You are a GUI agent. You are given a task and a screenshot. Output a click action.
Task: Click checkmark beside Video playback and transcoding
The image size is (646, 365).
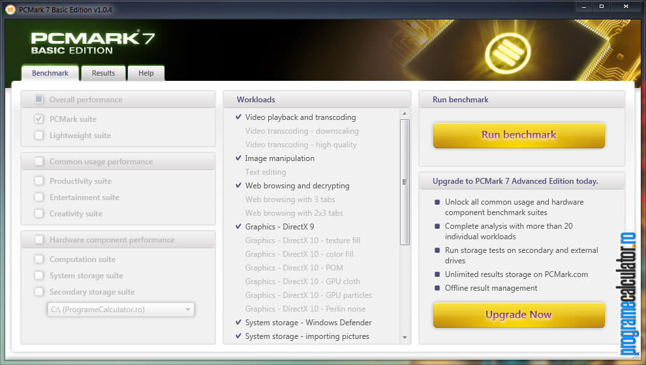(238, 117)
